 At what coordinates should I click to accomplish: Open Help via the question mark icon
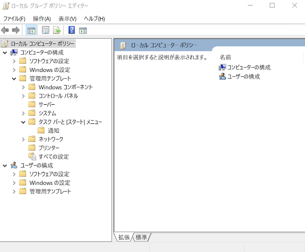[72, 30]
